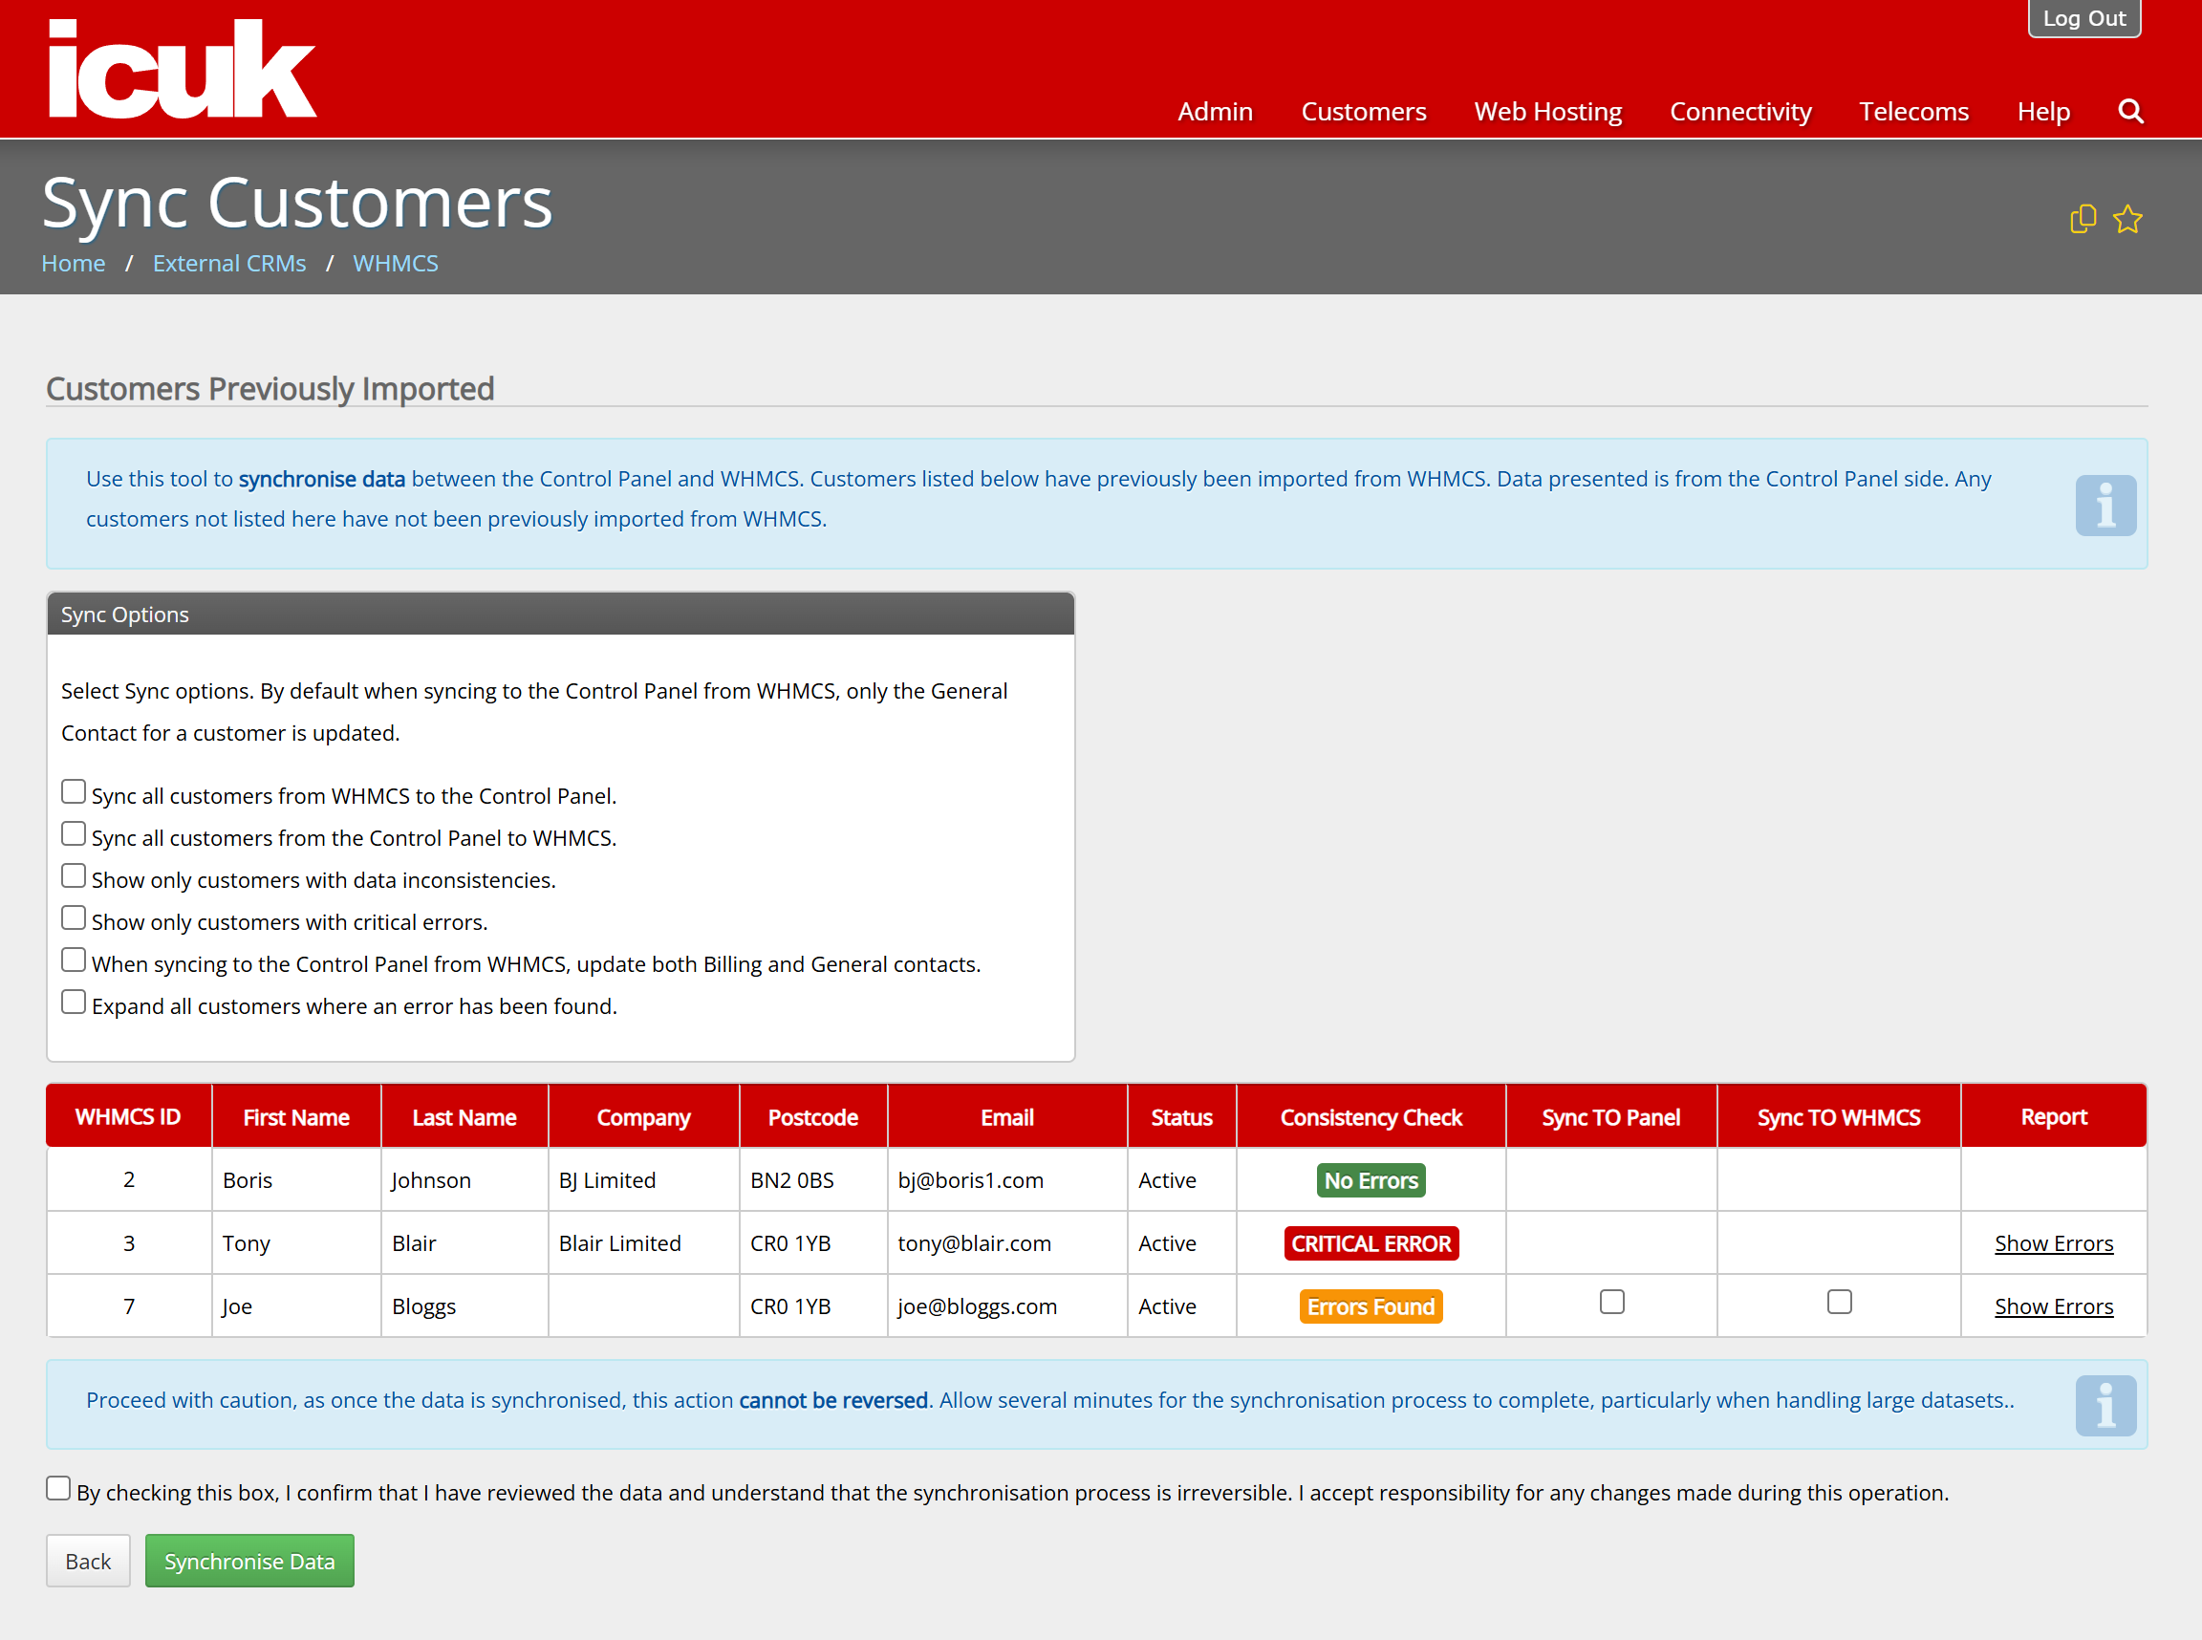Enable Sync all customers from WHMCS to Control Panel
Image resolution: width=2202 pixels, height=1640 pixels.
tap(74, 792)
